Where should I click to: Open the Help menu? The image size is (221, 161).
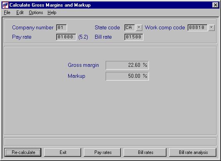pyautogui.click(x=52, y=13)
